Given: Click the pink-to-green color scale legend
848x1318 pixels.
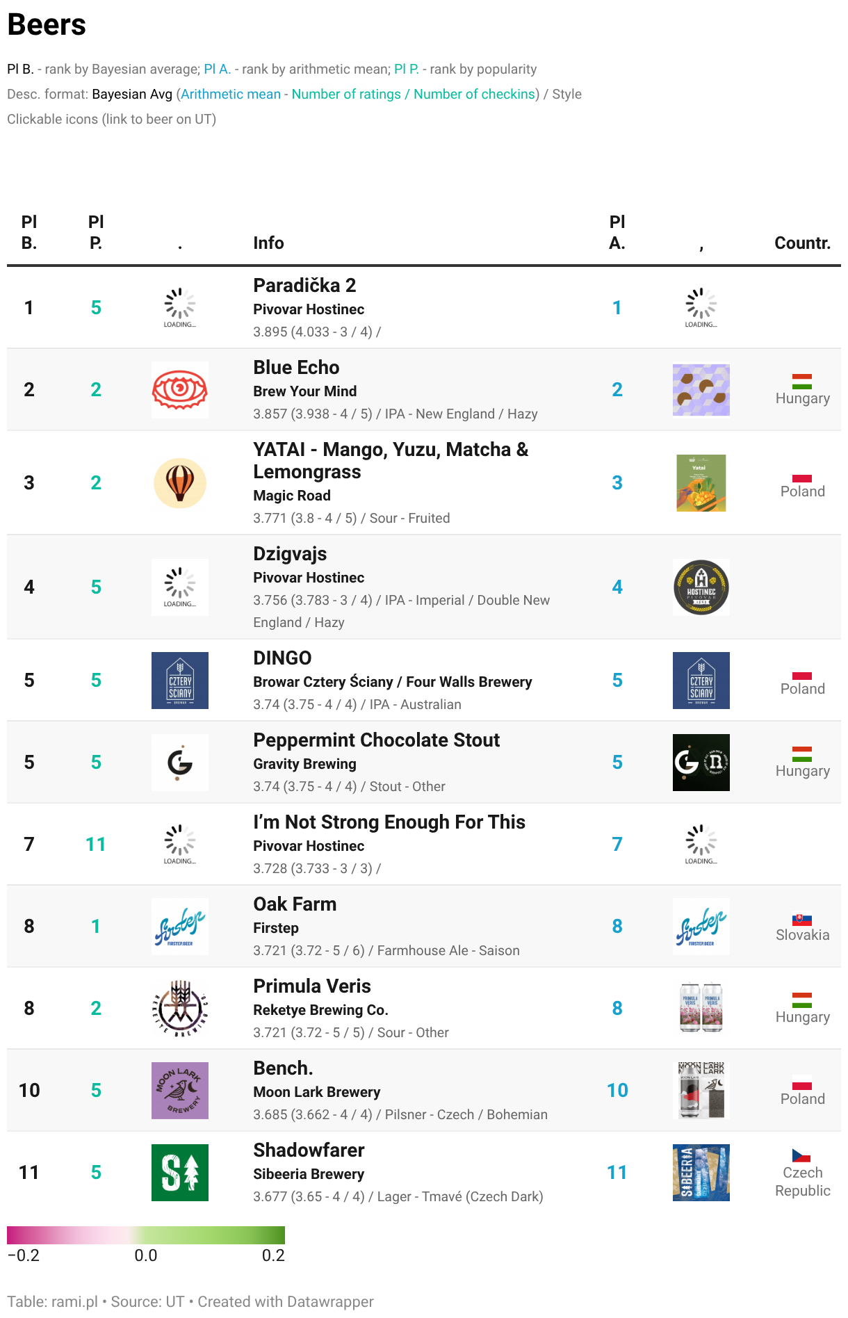Looking at the screenshot, I should [x=146, y=1235].
